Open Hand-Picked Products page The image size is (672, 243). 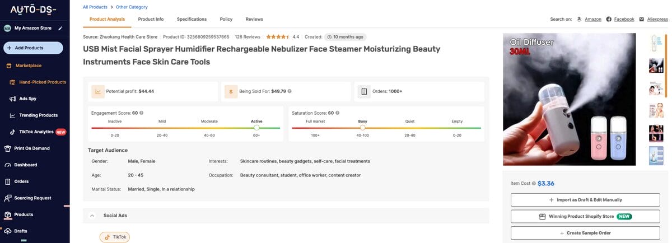pos(39,82)
